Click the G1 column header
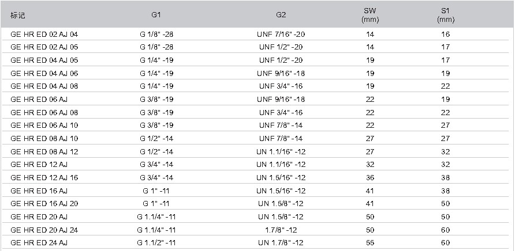Viewport: 515px width, 251px height. tap(156, 15)
